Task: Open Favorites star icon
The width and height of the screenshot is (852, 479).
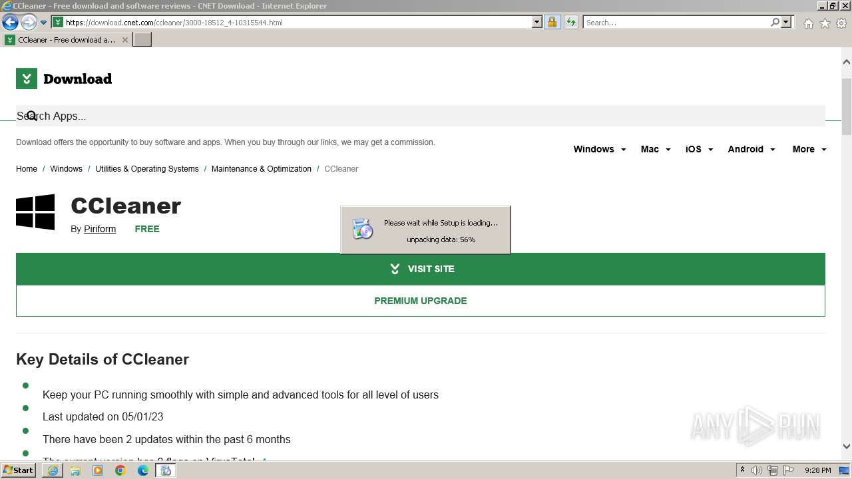Action: pyautogui.click(x=825, y=23)
